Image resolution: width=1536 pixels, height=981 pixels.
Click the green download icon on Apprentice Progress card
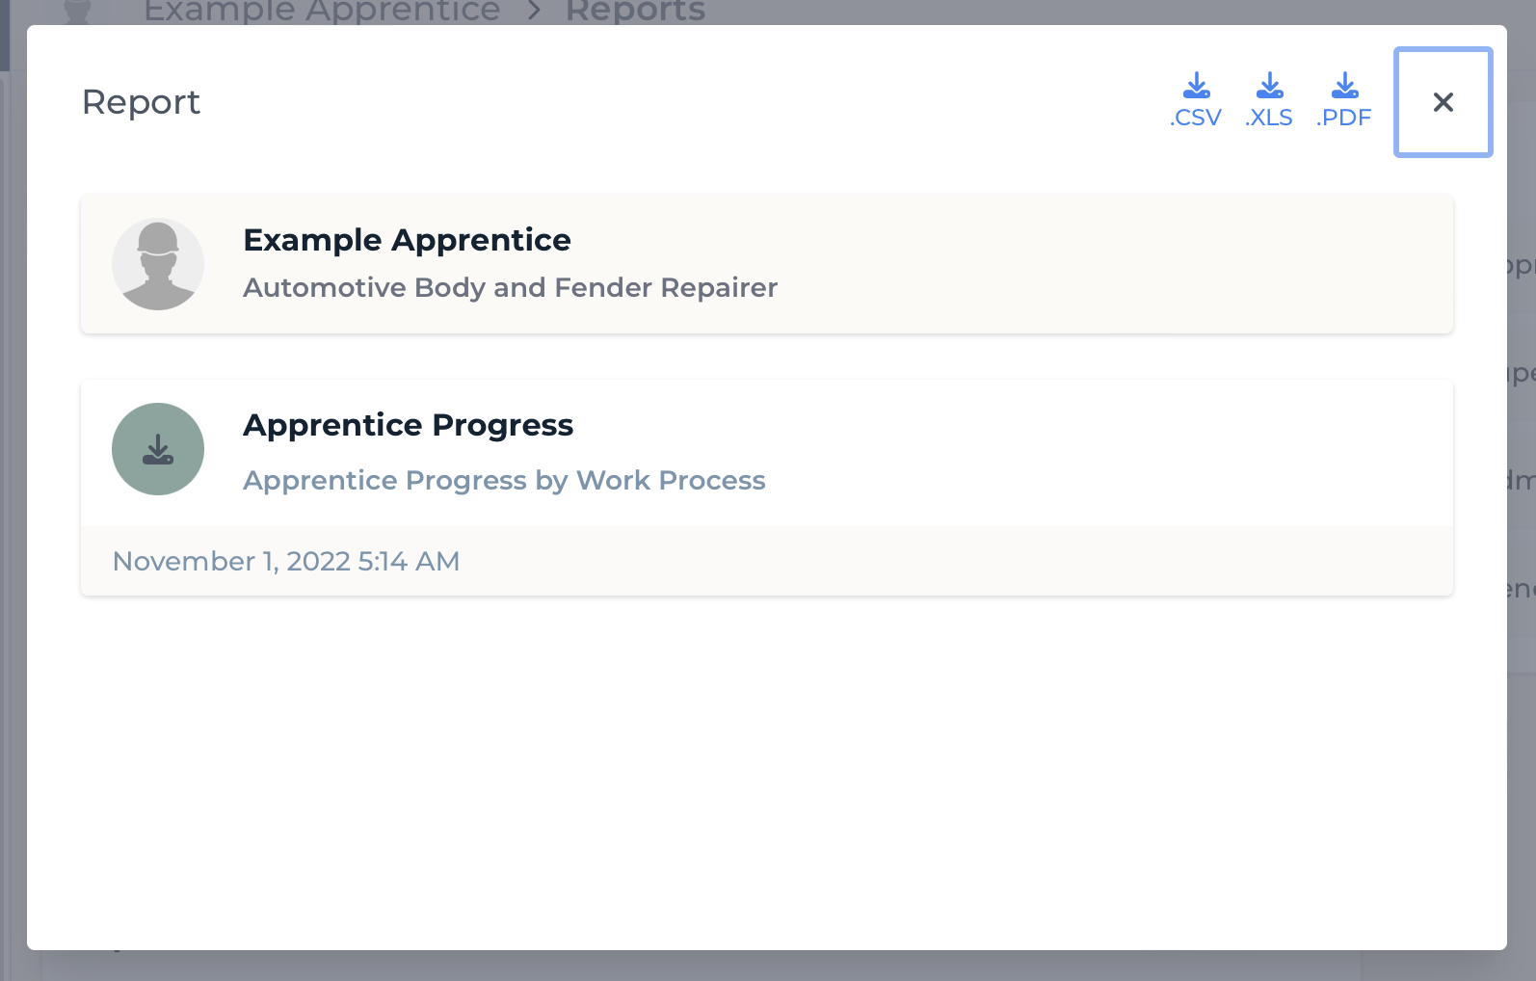click(x=158, y=449)
